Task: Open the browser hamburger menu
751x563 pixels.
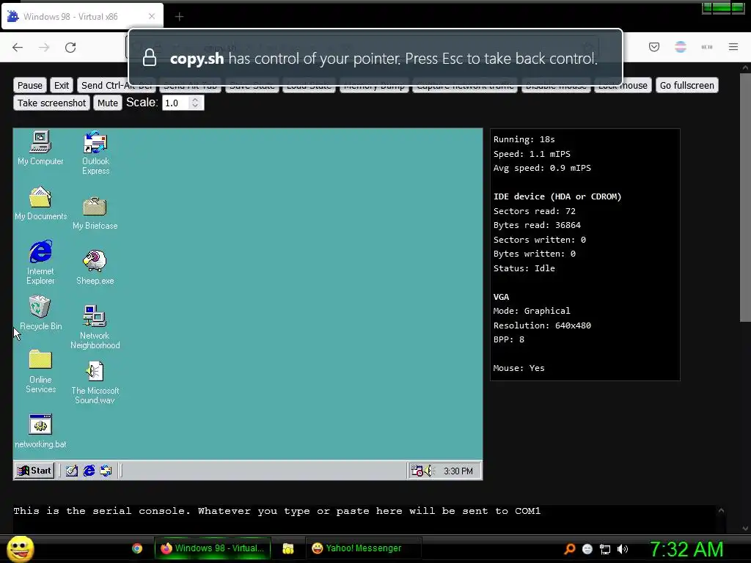Action: click(733, 47)
